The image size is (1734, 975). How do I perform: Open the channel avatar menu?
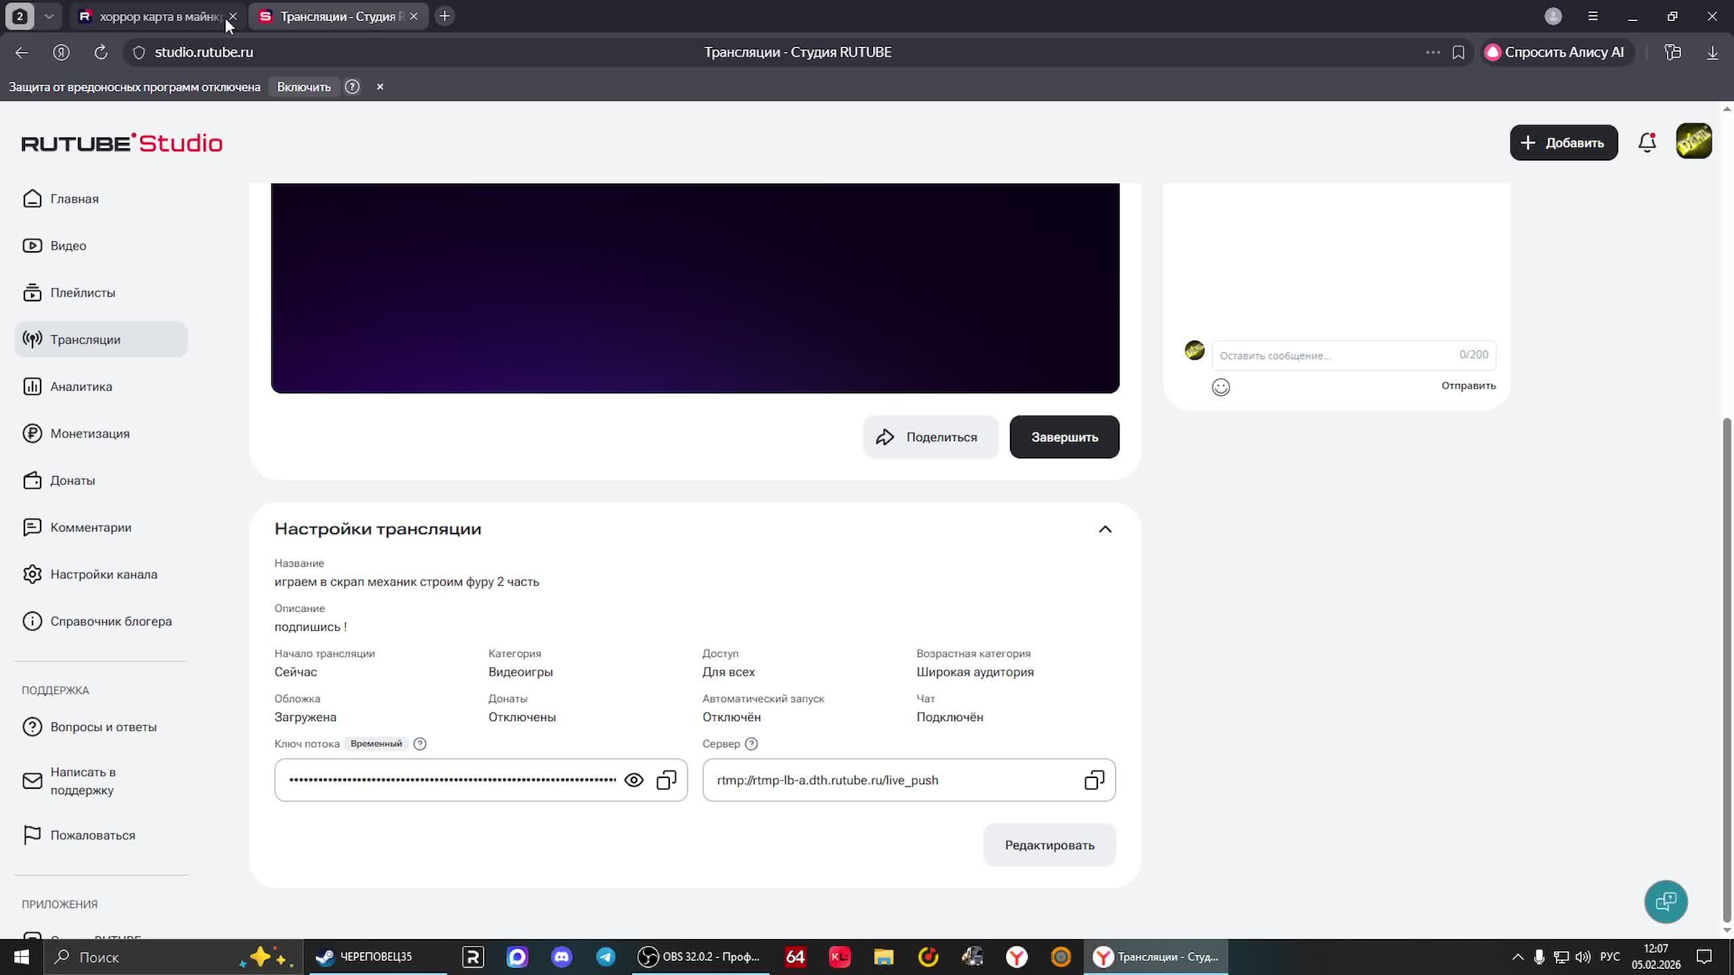coord(1693,142)
